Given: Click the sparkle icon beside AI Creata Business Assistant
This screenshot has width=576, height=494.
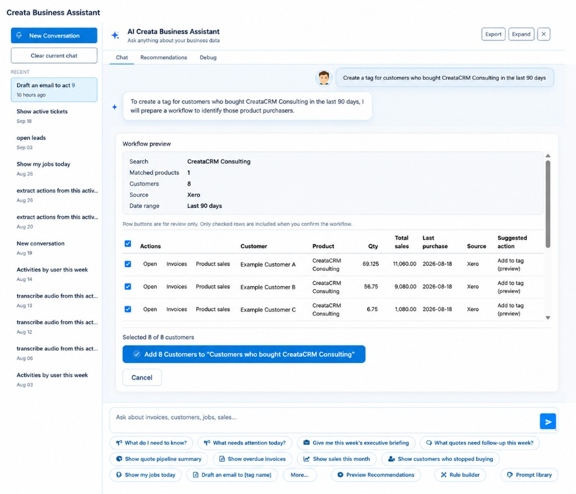Looking at the screenshot, I should click(115, 35).
